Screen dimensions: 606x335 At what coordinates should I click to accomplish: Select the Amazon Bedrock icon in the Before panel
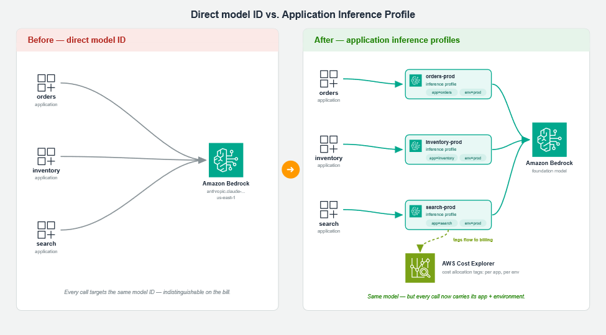(x=226, y=160)
